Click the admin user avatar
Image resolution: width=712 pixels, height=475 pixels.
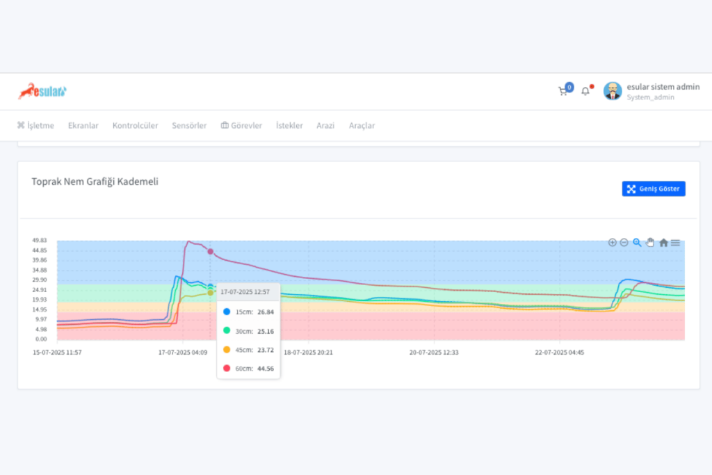[x=613, y=91]
